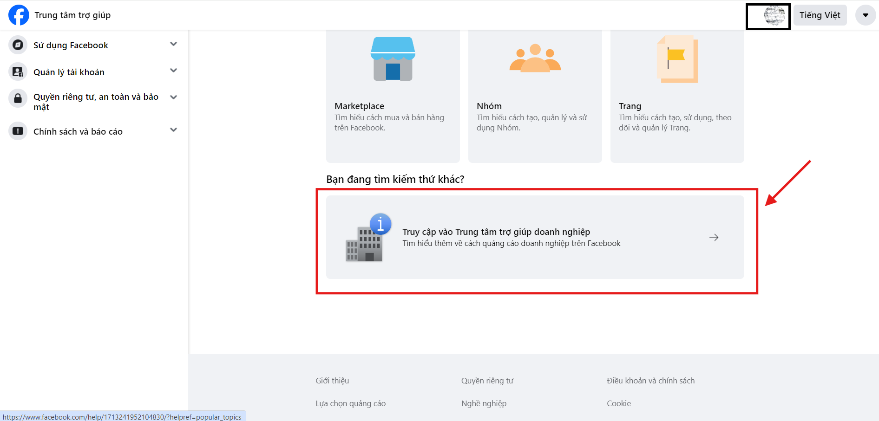This screenshot has width=879, height=421.
Task: Open the Nhóm topic card title
Action: pyautogui.click(x=489, y=106)
